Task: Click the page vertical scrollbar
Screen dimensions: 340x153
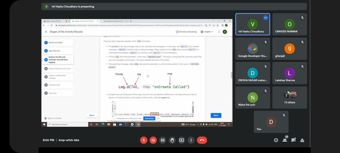Action: (x=231, y=75)
